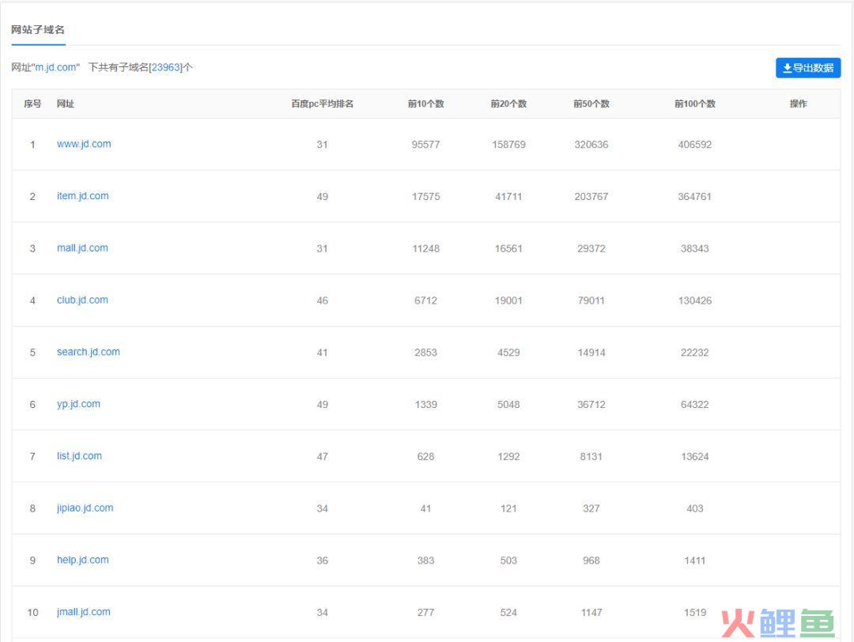
Task: Select value 17575 in item.jd.com row
Action: [x=426, y=197]
